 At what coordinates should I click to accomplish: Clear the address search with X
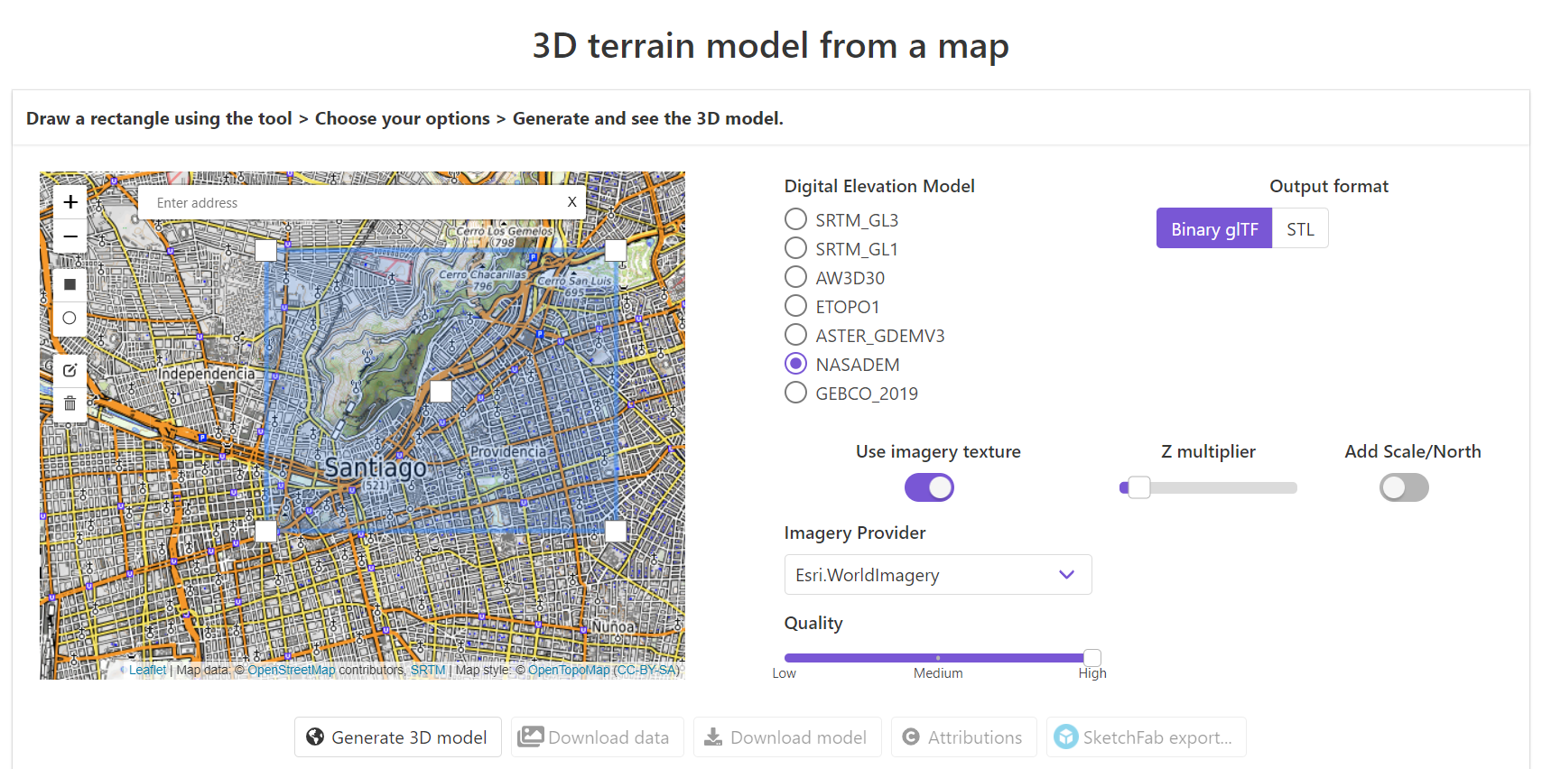click(571, 202)
